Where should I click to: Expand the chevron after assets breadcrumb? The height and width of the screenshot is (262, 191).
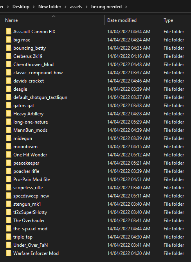pyautogui.click(x=86, y=7)
